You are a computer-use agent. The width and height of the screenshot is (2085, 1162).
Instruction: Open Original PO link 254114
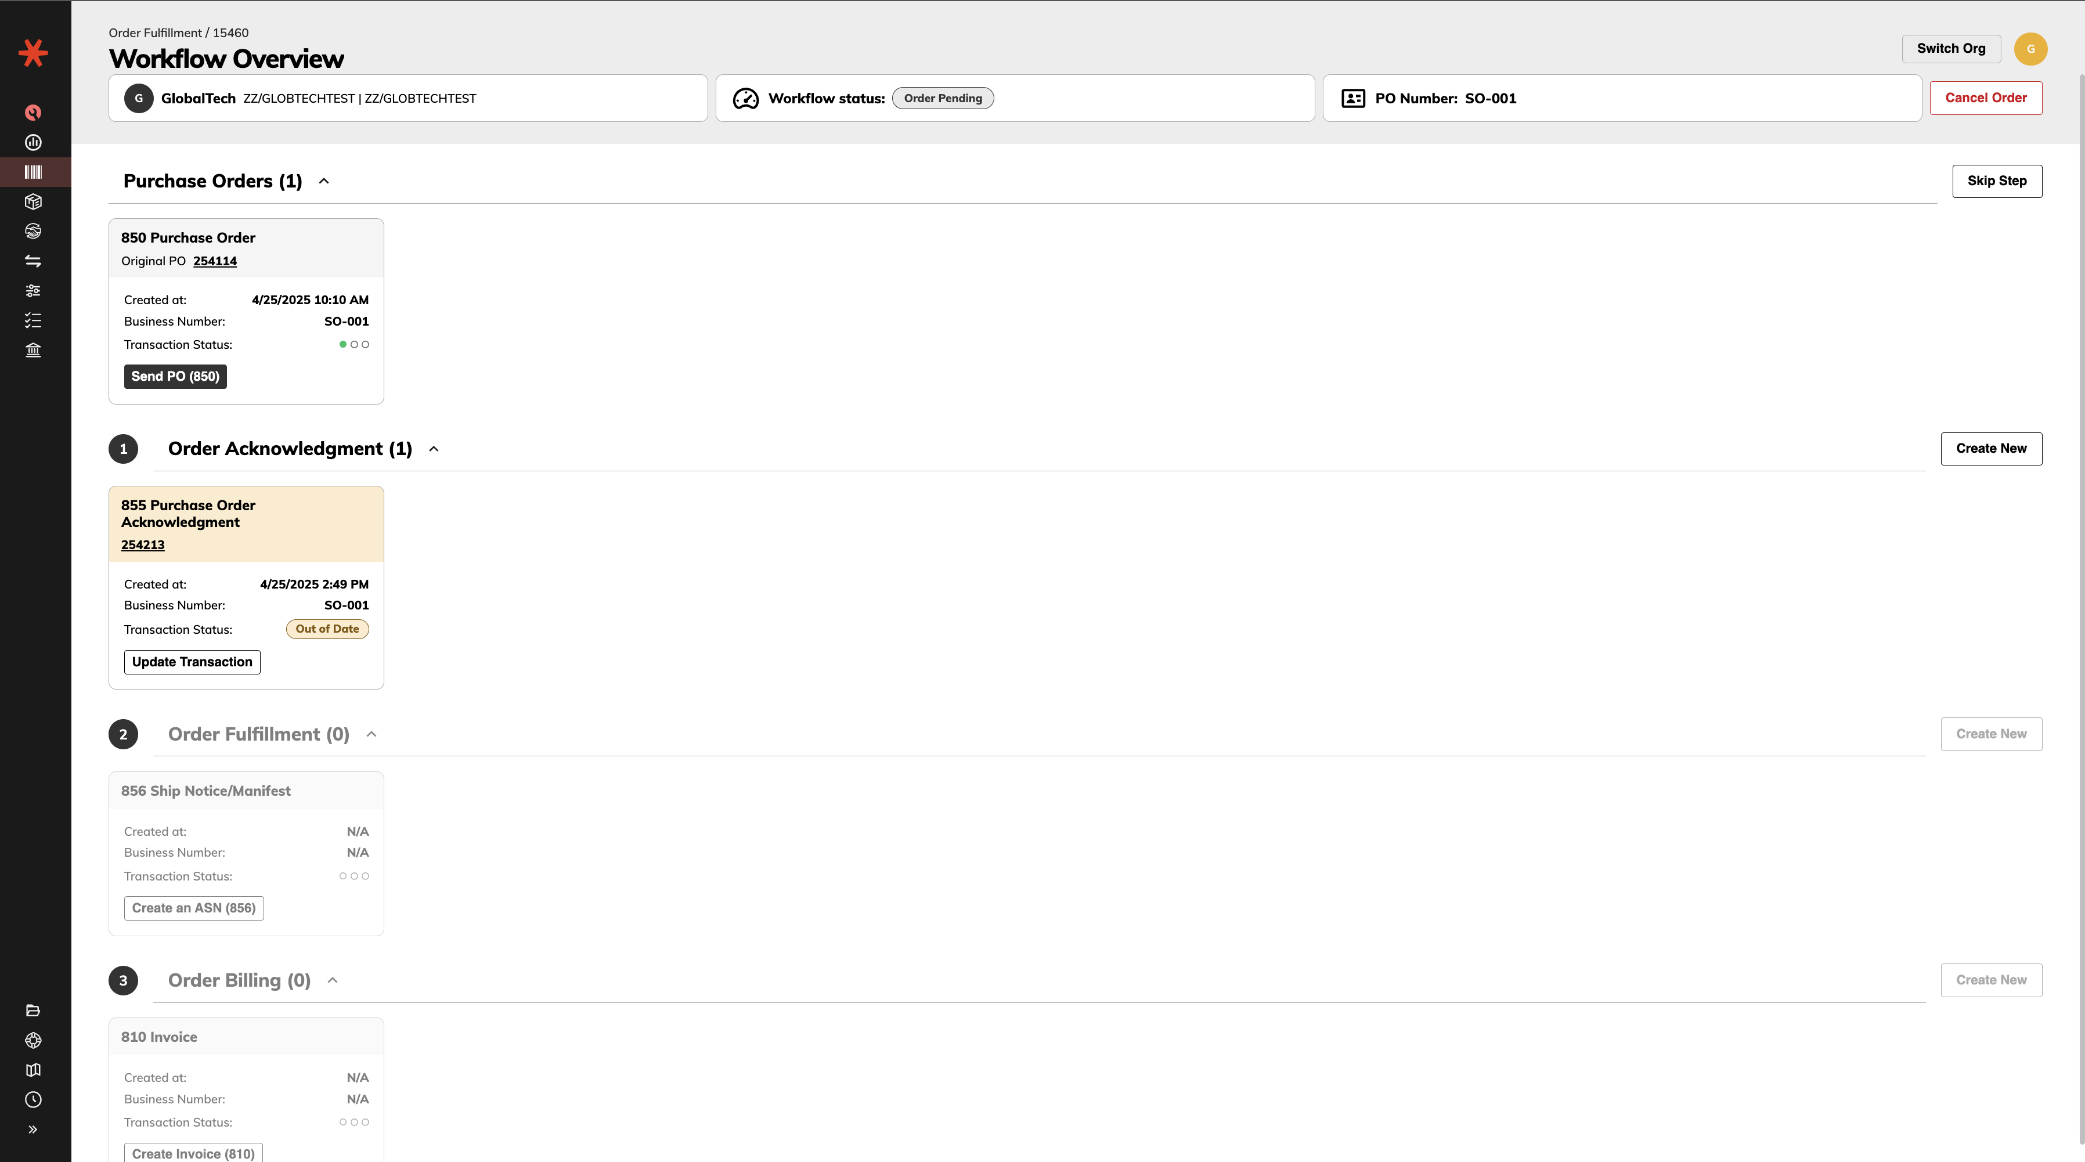215,261
